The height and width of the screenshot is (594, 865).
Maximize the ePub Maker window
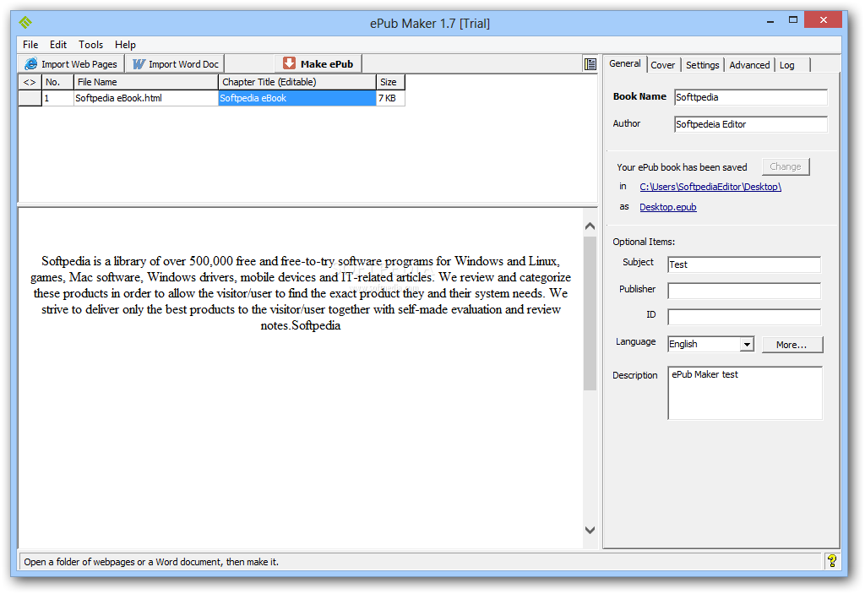point(793,20)
